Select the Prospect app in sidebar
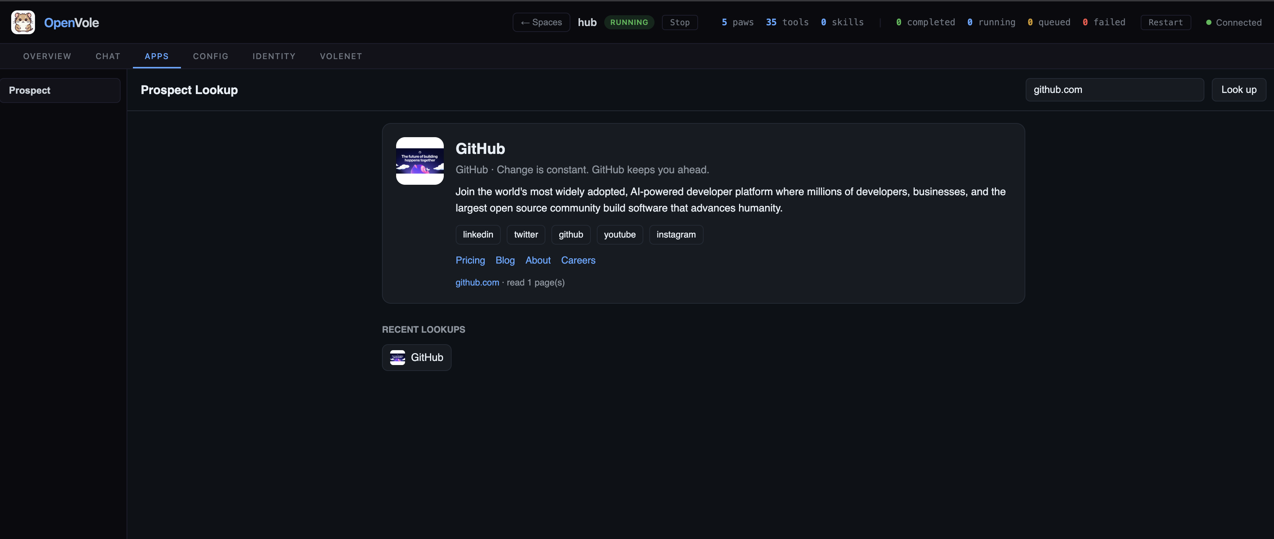The image size is (1274, 539). point(60,90)
